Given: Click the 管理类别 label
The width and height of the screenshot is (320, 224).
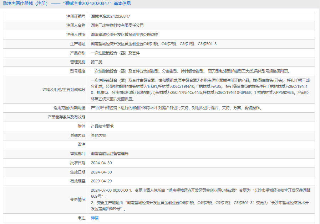Looking at the screenshot, I should pyautogui.click(x=78, y=62).
